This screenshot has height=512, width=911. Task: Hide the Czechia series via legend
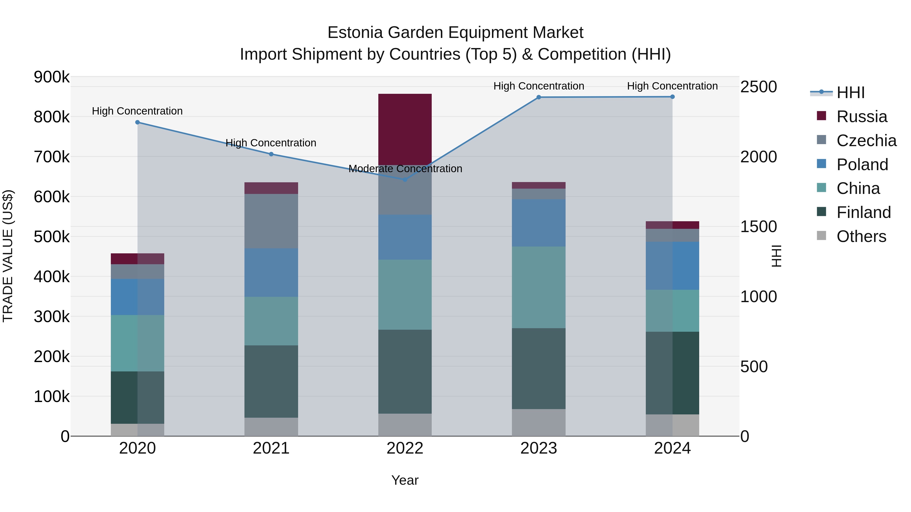point(857,140)
